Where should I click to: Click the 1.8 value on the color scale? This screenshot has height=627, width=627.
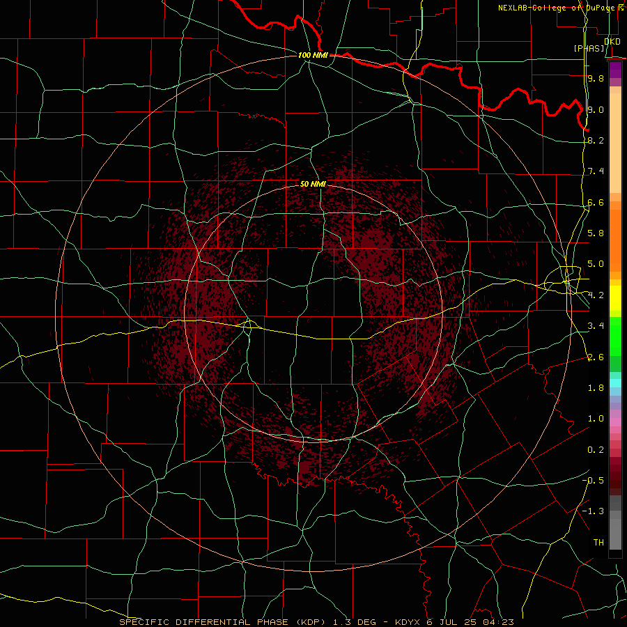[596, 388]
